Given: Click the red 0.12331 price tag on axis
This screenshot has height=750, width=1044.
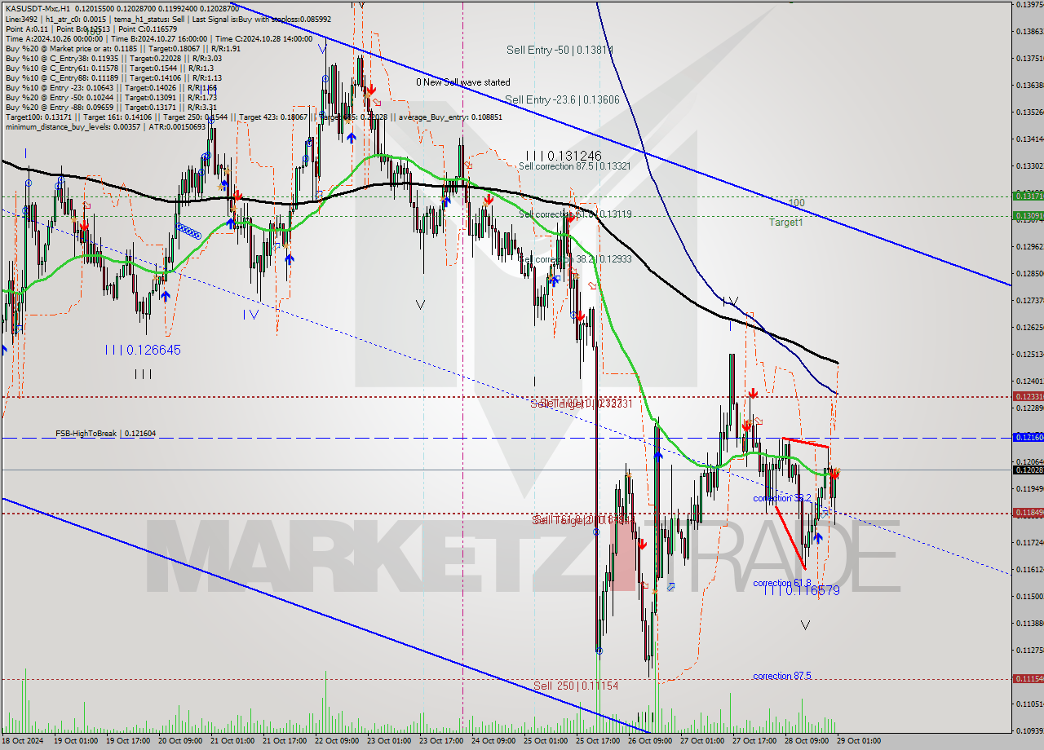Looking at the screenshot, I should click(1027, 396).
